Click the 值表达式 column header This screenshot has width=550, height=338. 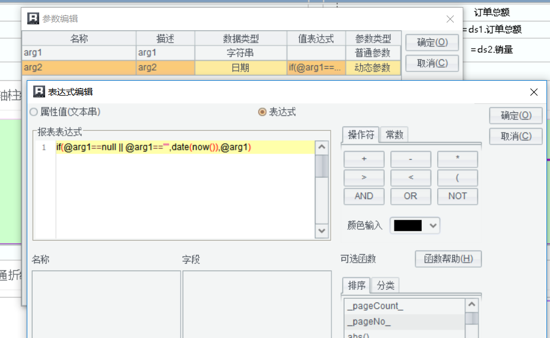(316, 38)
